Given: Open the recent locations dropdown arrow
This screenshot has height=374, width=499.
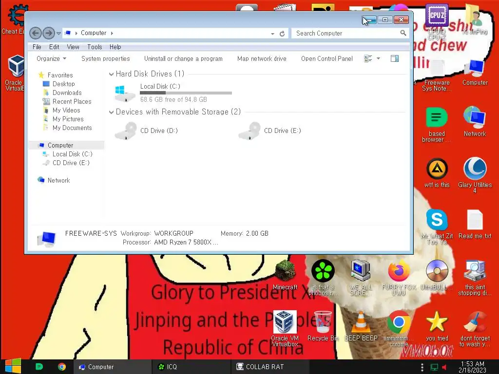Looking at the screenshot, I should point(58,34).
